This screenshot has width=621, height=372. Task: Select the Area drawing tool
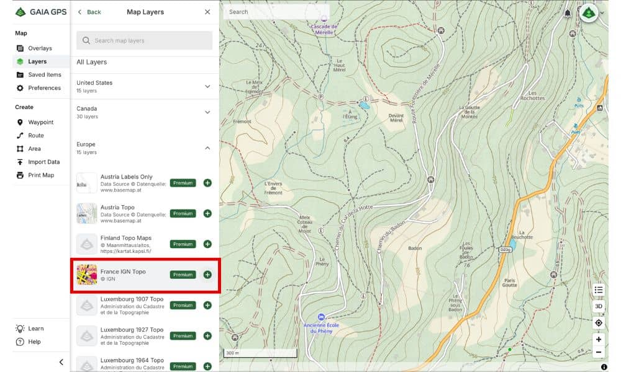coord(34,148)
